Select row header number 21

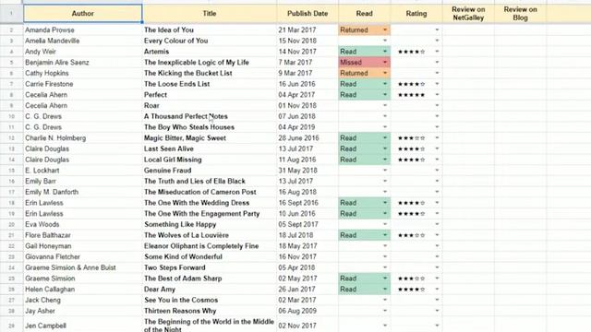(x=11, y=235)
